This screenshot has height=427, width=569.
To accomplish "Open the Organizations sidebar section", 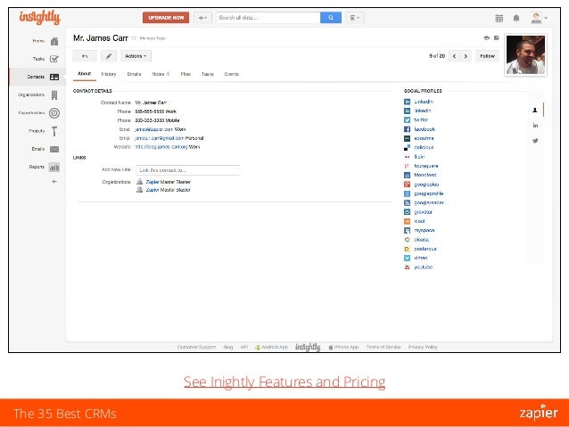I will click(x=38, y=94).
